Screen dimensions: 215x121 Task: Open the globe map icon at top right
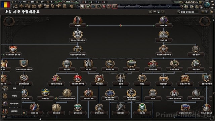click(x=207, y=5)
